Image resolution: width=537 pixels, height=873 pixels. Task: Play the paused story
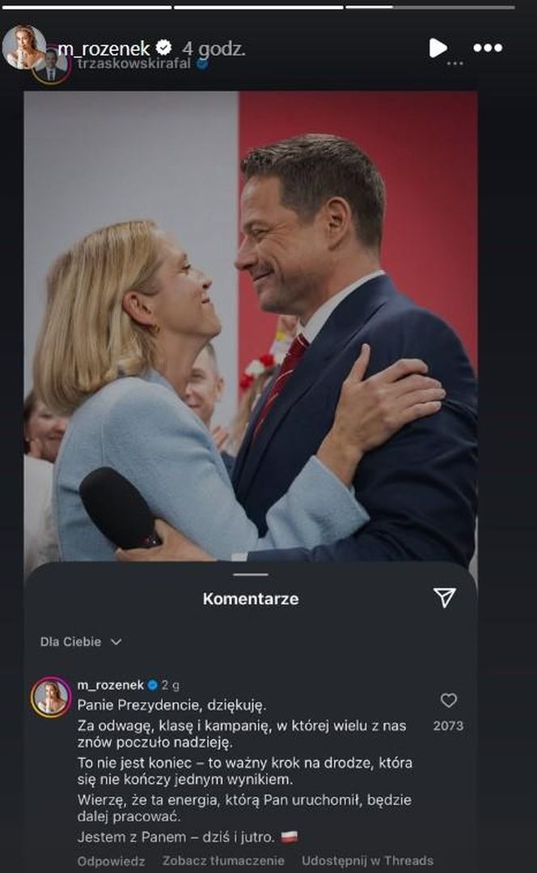(x=438, y=48)
